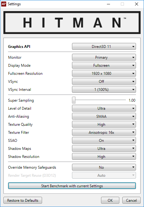
Task: Click the Override Memory Safeguards label
Action: 32,167
